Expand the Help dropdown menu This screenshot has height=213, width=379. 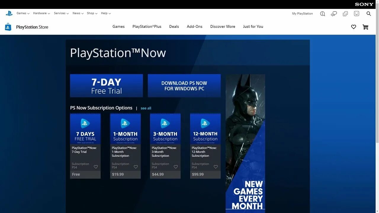(106, 13)
